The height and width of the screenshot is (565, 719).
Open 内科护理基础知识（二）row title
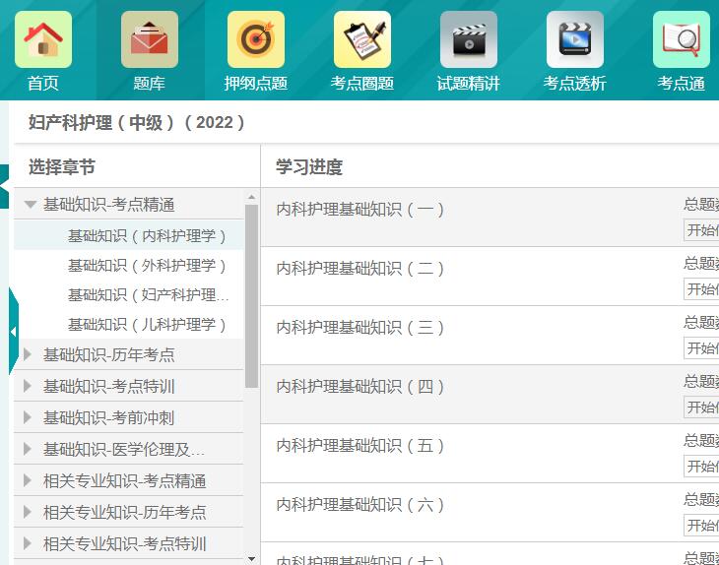click(359, 269)
